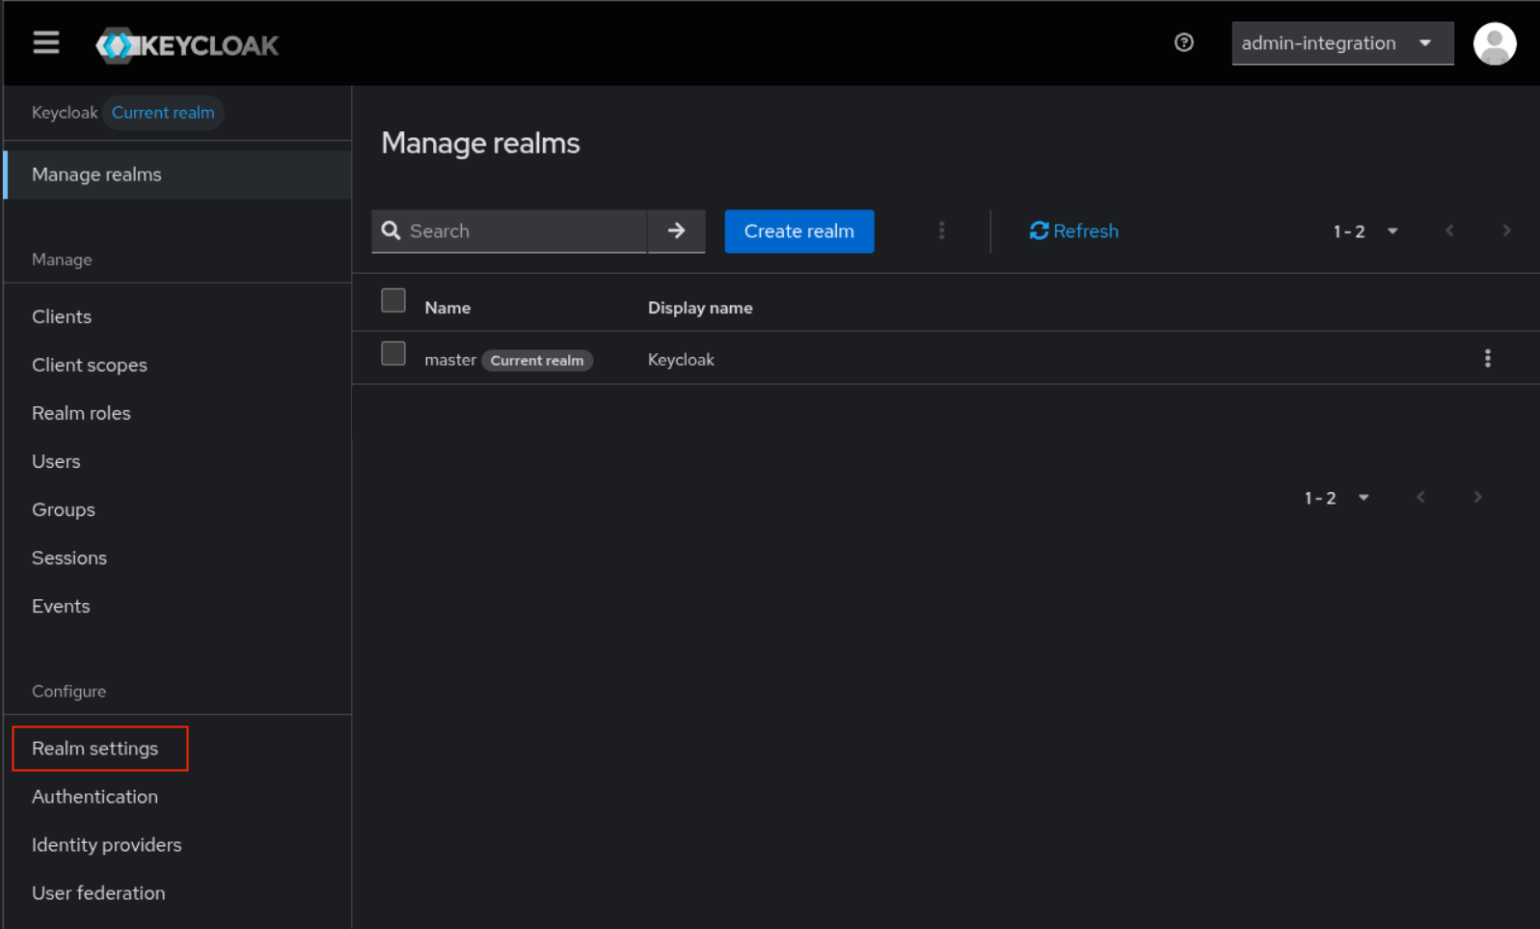Click the search arrow submit button

pos(676,231)
